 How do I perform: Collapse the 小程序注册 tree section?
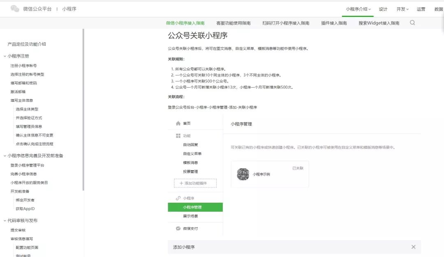(x=5, y=56)
